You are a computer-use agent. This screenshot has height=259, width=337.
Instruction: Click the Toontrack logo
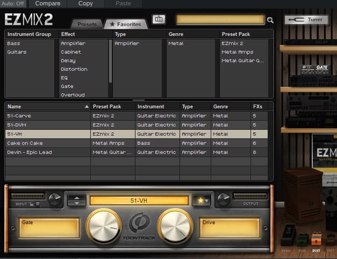[139, 226]
